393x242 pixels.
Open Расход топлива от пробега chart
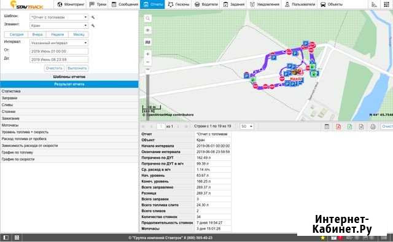pyautogui.click(x=69, y=139)
